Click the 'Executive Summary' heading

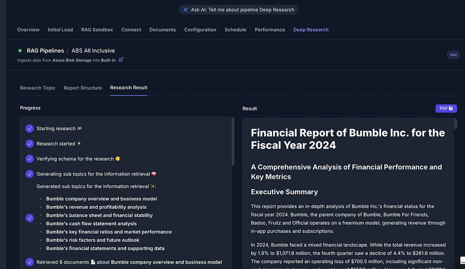(285, 192)
